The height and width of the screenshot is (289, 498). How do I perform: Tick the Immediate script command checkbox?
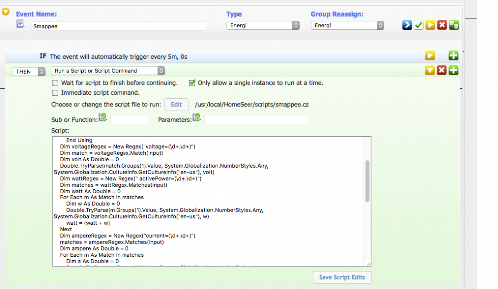point(56,93)
